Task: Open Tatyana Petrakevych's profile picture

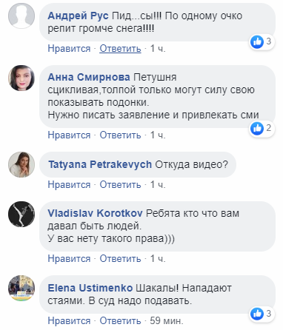Action: pos(21,165)
